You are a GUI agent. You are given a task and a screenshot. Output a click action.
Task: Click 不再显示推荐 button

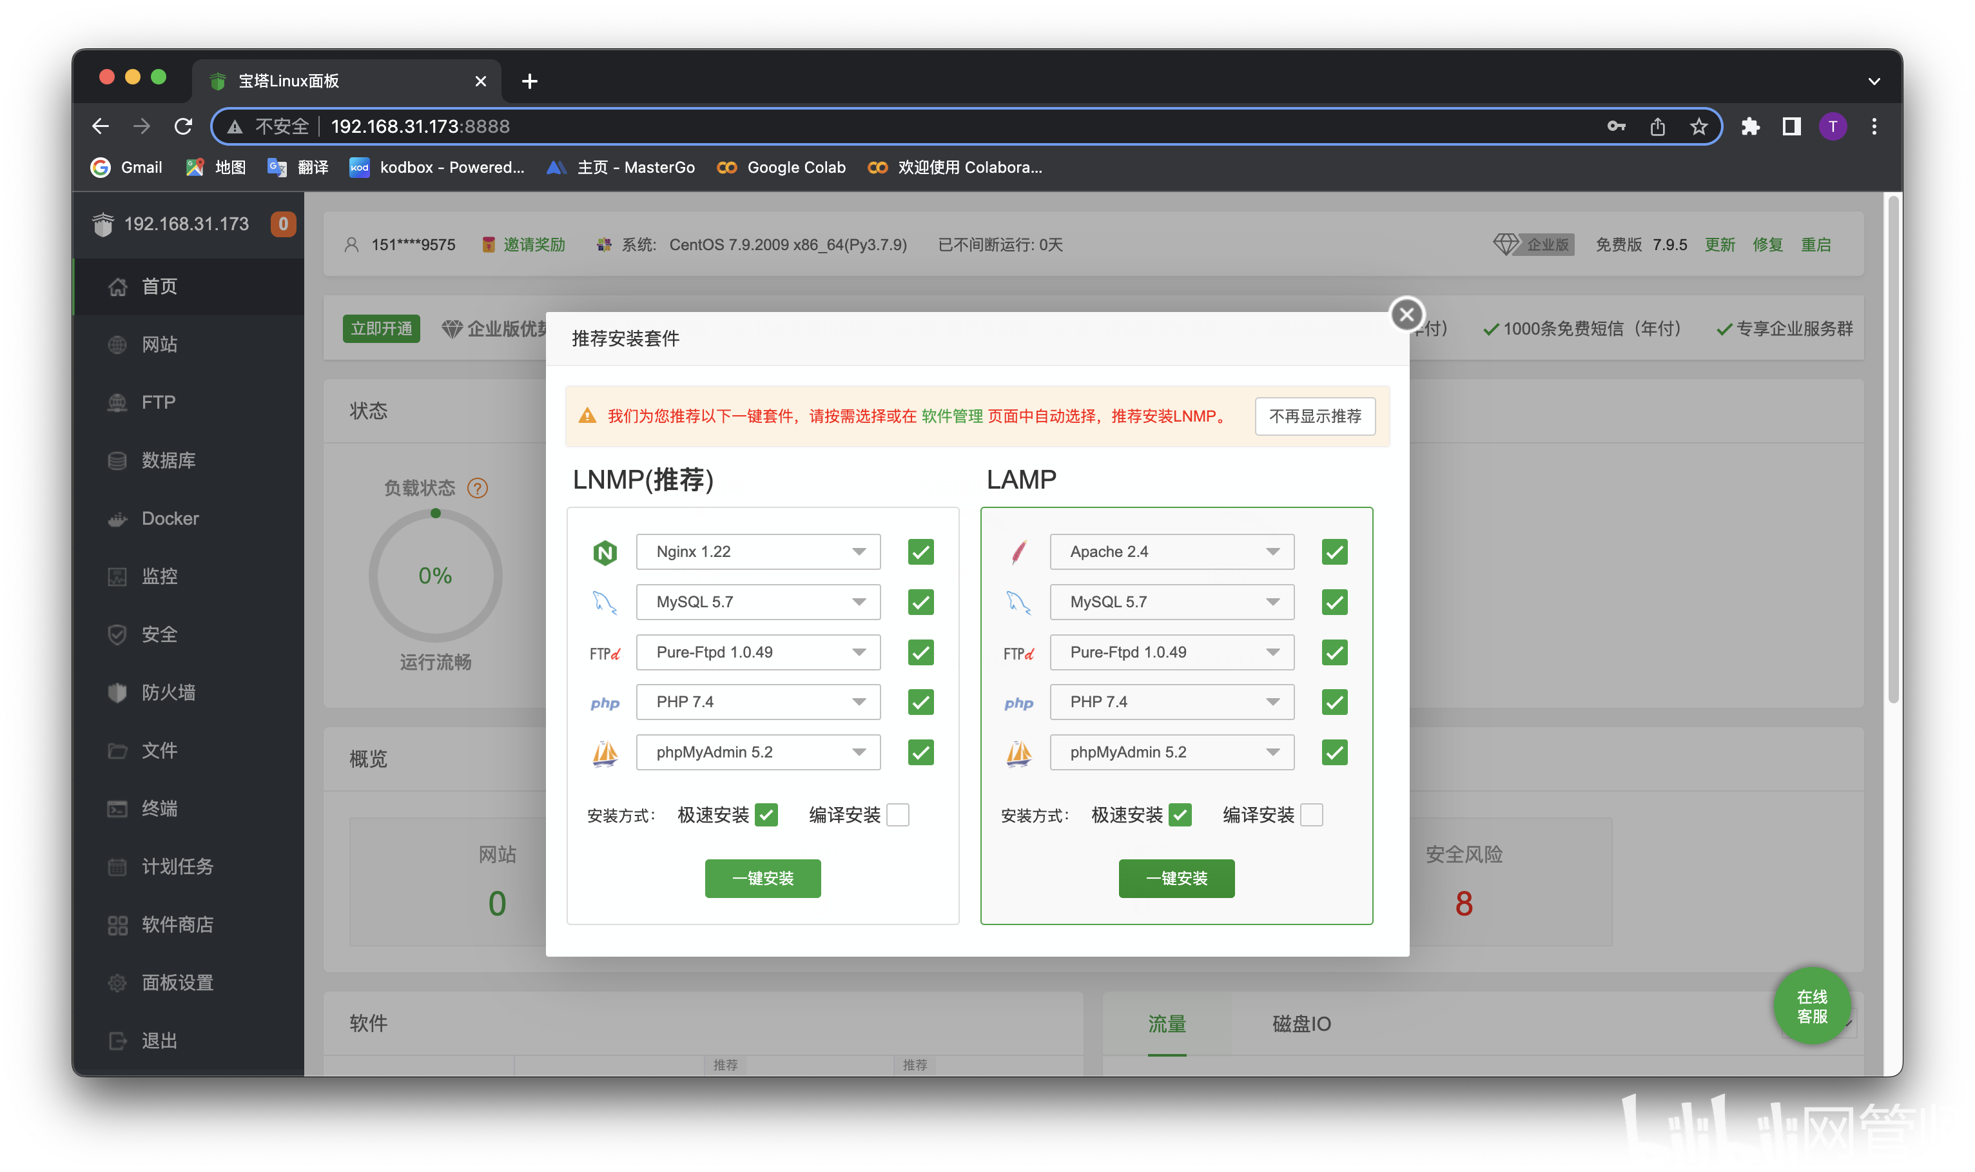tap(1315, 416)
